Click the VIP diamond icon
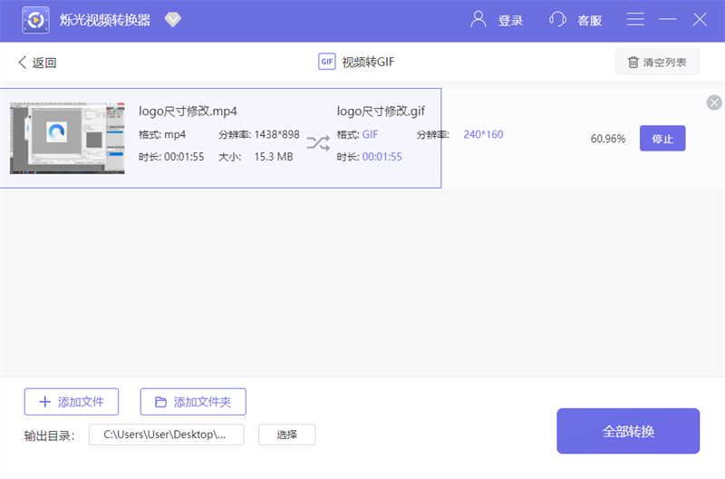 (x=172, y=19)
